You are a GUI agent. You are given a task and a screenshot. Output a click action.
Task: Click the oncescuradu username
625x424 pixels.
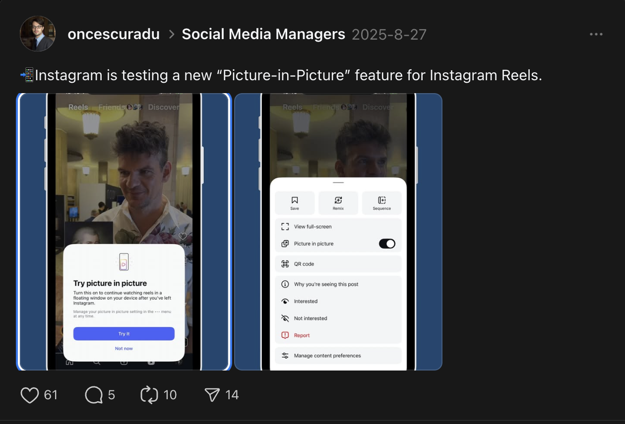click(114, 34)
